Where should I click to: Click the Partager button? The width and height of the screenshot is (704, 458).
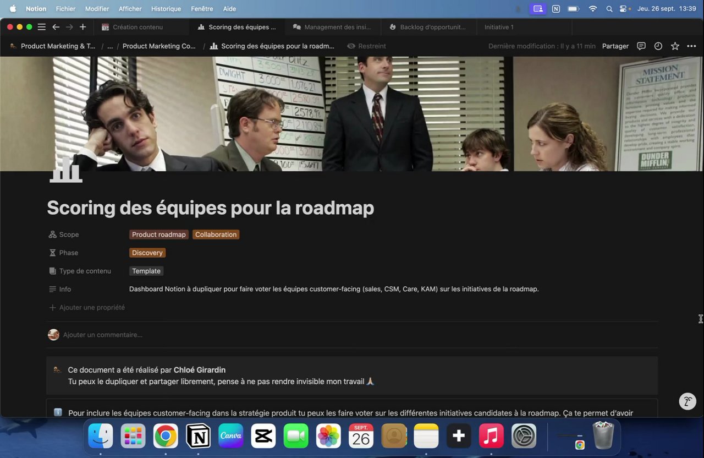(615, 46)
